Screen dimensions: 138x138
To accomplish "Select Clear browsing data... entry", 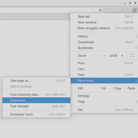I will [x=36, y=95].
